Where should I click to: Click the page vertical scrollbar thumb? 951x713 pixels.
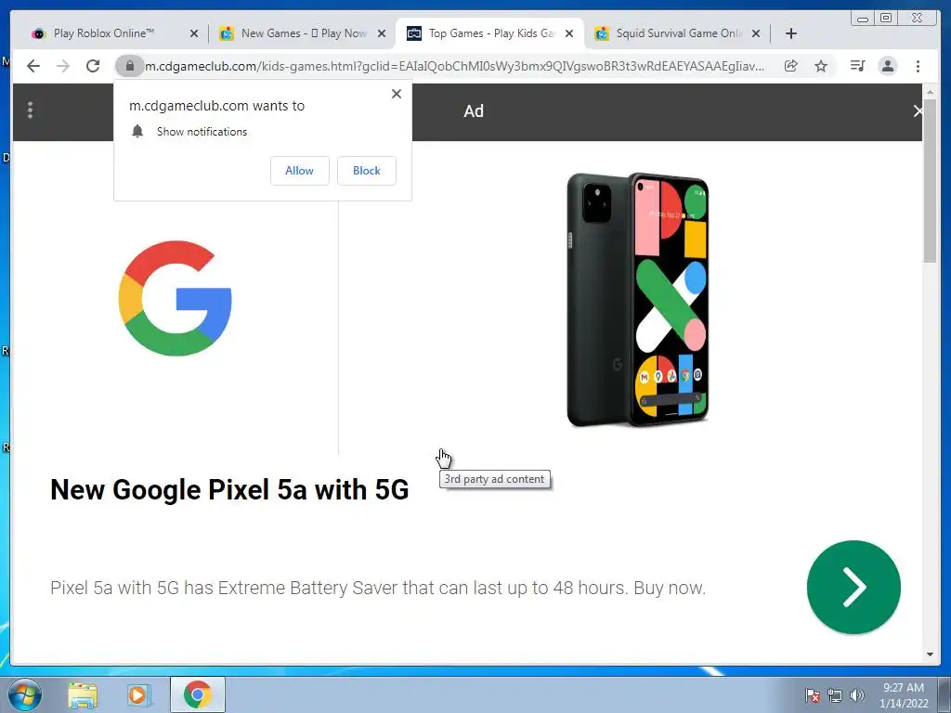[930, 181]
